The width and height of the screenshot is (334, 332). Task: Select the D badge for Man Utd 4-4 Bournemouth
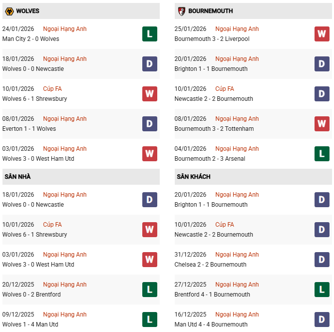322,320
